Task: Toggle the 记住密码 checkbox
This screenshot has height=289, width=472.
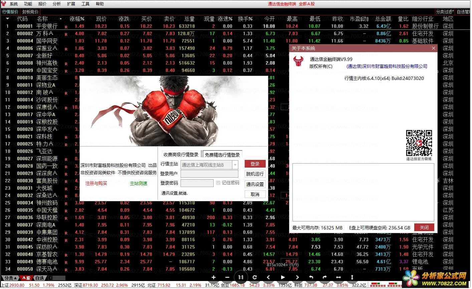Action: tap(218, 183)
